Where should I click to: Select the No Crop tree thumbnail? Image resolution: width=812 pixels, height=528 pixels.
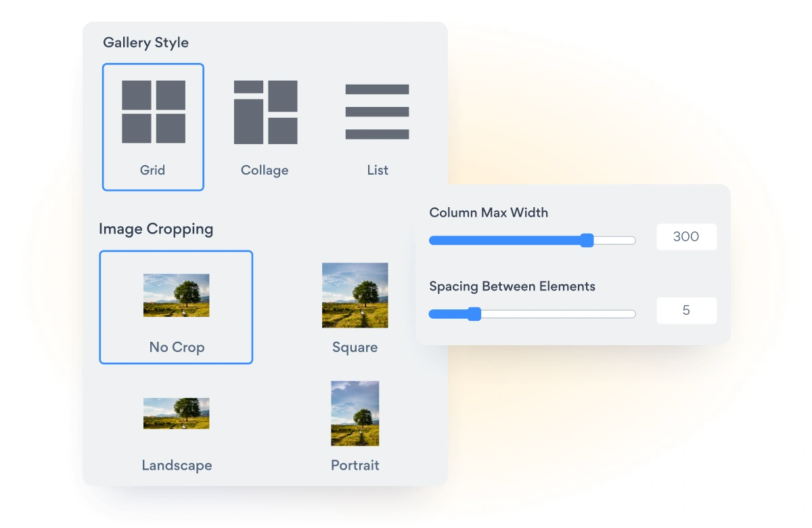coord(176,295)
